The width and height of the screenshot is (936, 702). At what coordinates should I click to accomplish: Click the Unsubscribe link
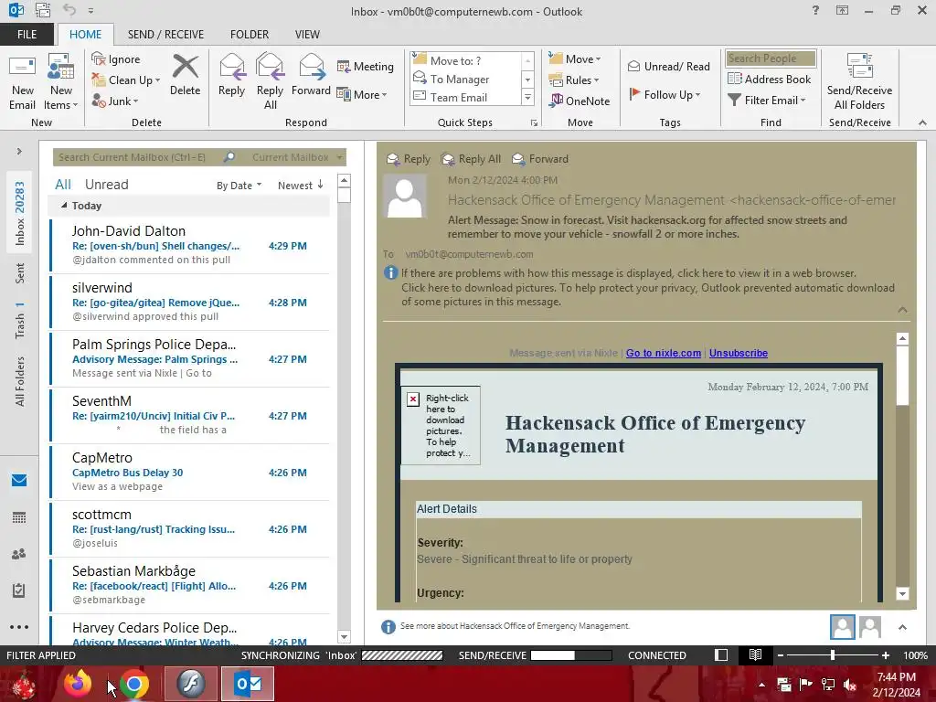(739, 353)
